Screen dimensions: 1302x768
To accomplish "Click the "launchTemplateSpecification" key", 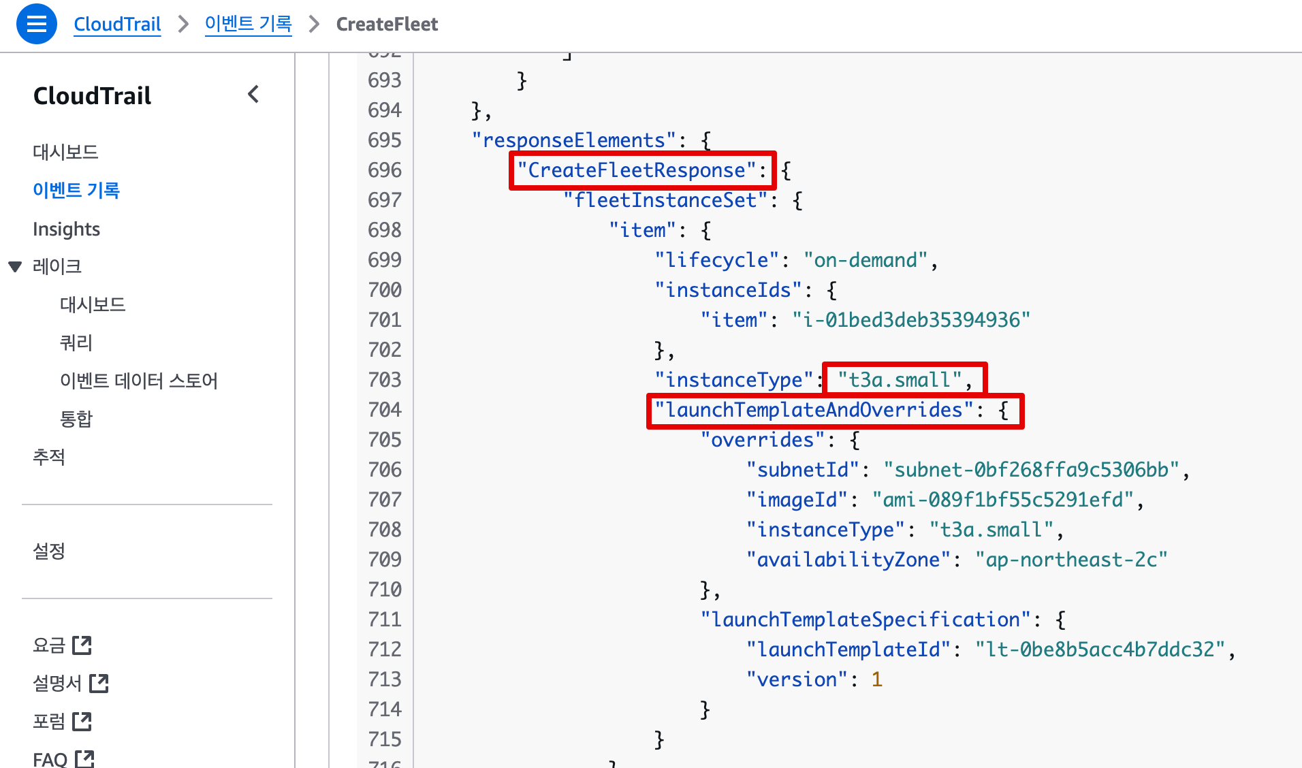I will [x=866, y=620].
